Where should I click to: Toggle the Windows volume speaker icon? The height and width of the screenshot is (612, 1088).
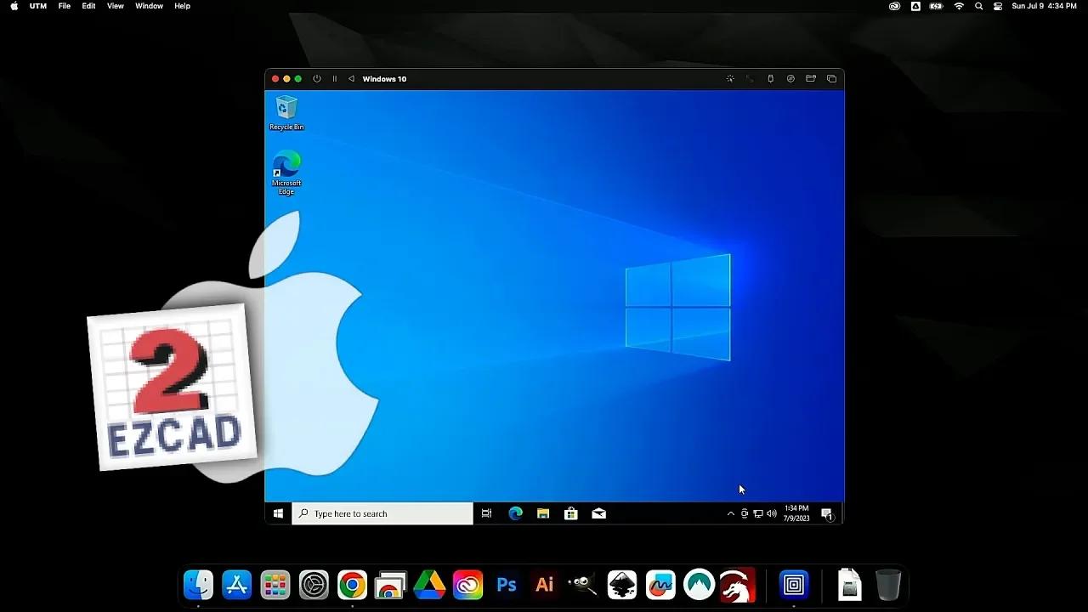[x=772, y=513]
